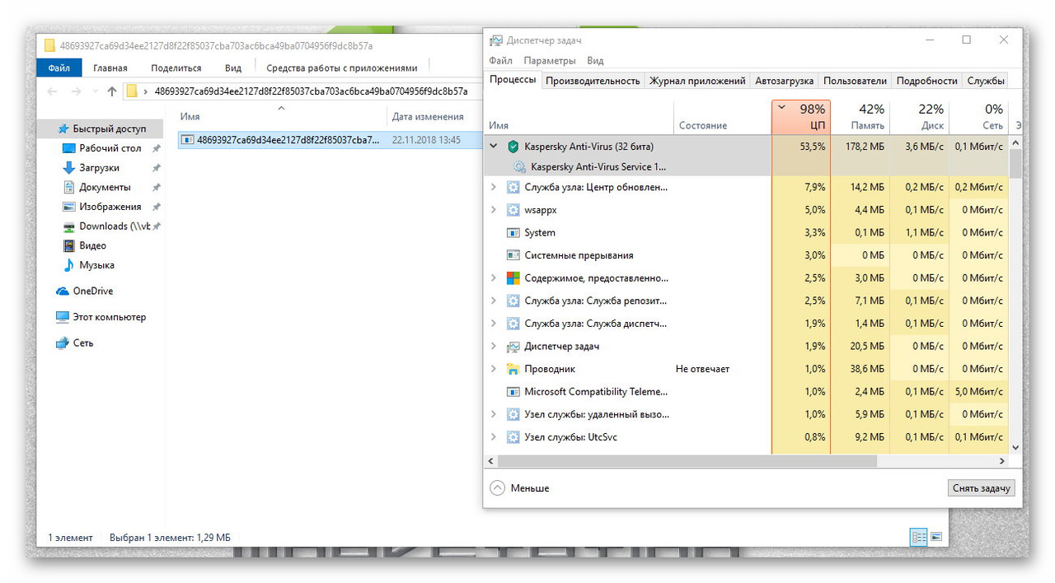Screen dimensions: 1055x583
Task: Go back with Explorer's left arrow
Action: coord(52,91)
